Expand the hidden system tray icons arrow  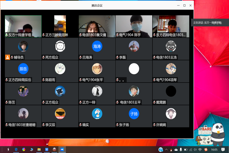[x=166, y=150]
